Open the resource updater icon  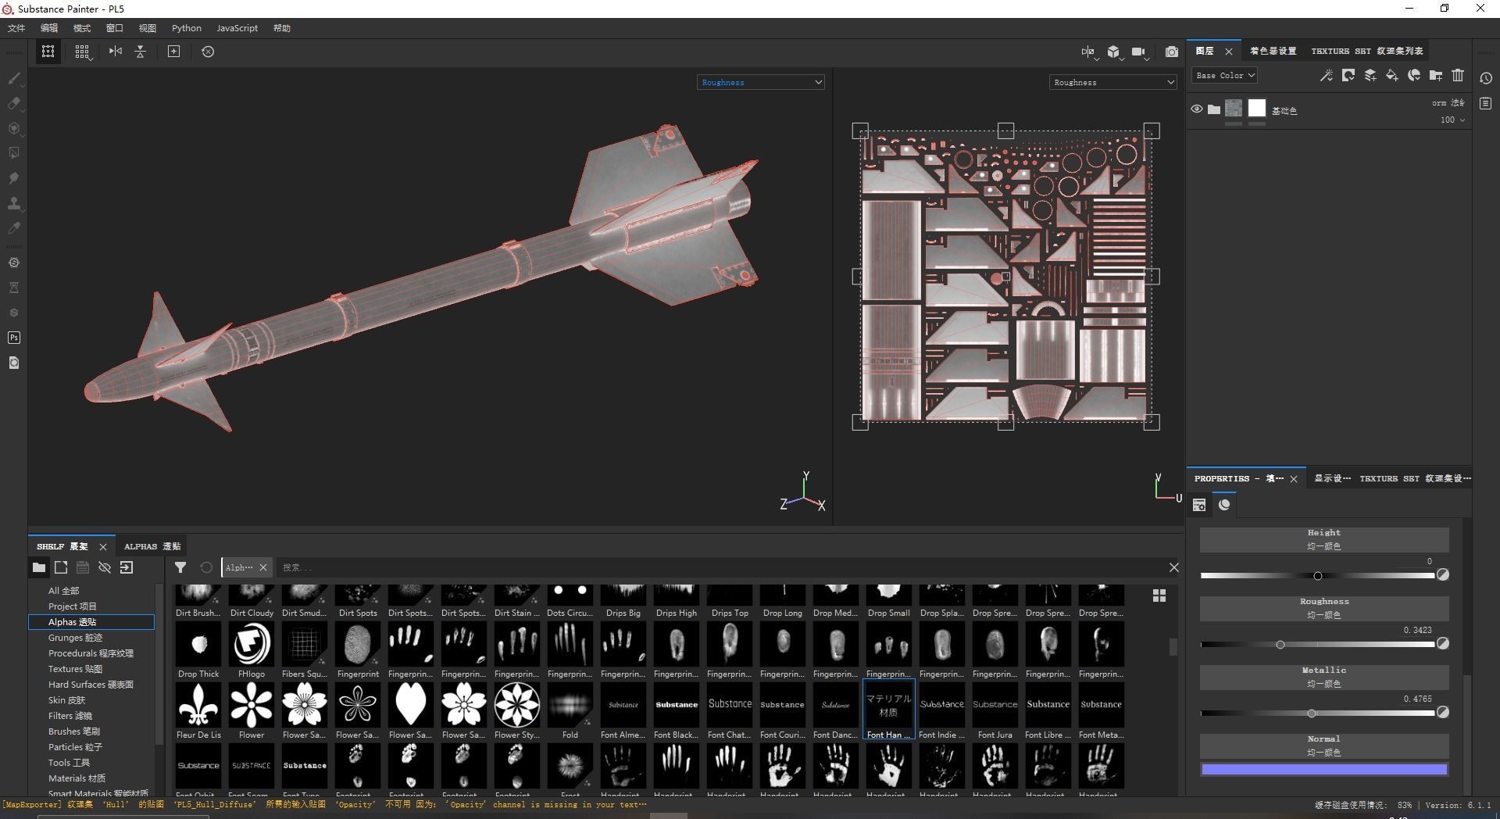(x=13, y=363)
